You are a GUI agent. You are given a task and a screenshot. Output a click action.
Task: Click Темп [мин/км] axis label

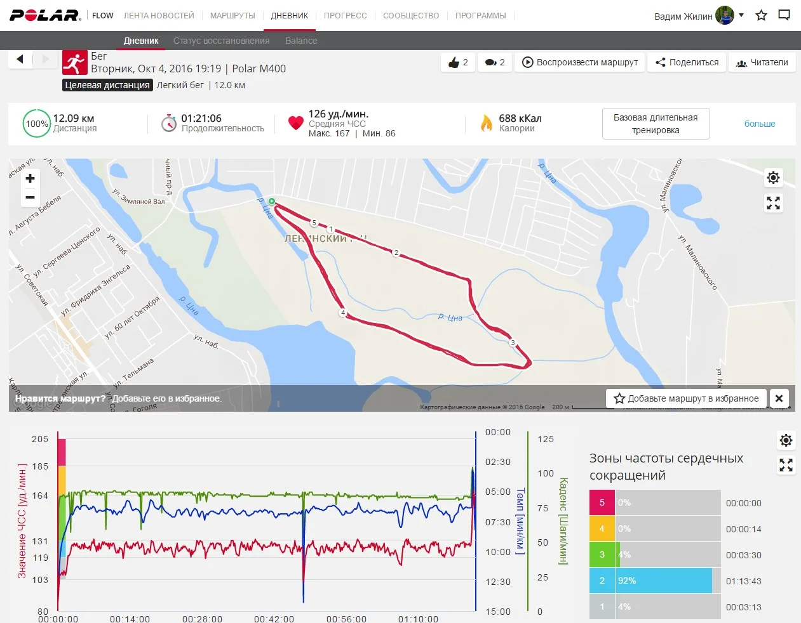tap(520, 521)
